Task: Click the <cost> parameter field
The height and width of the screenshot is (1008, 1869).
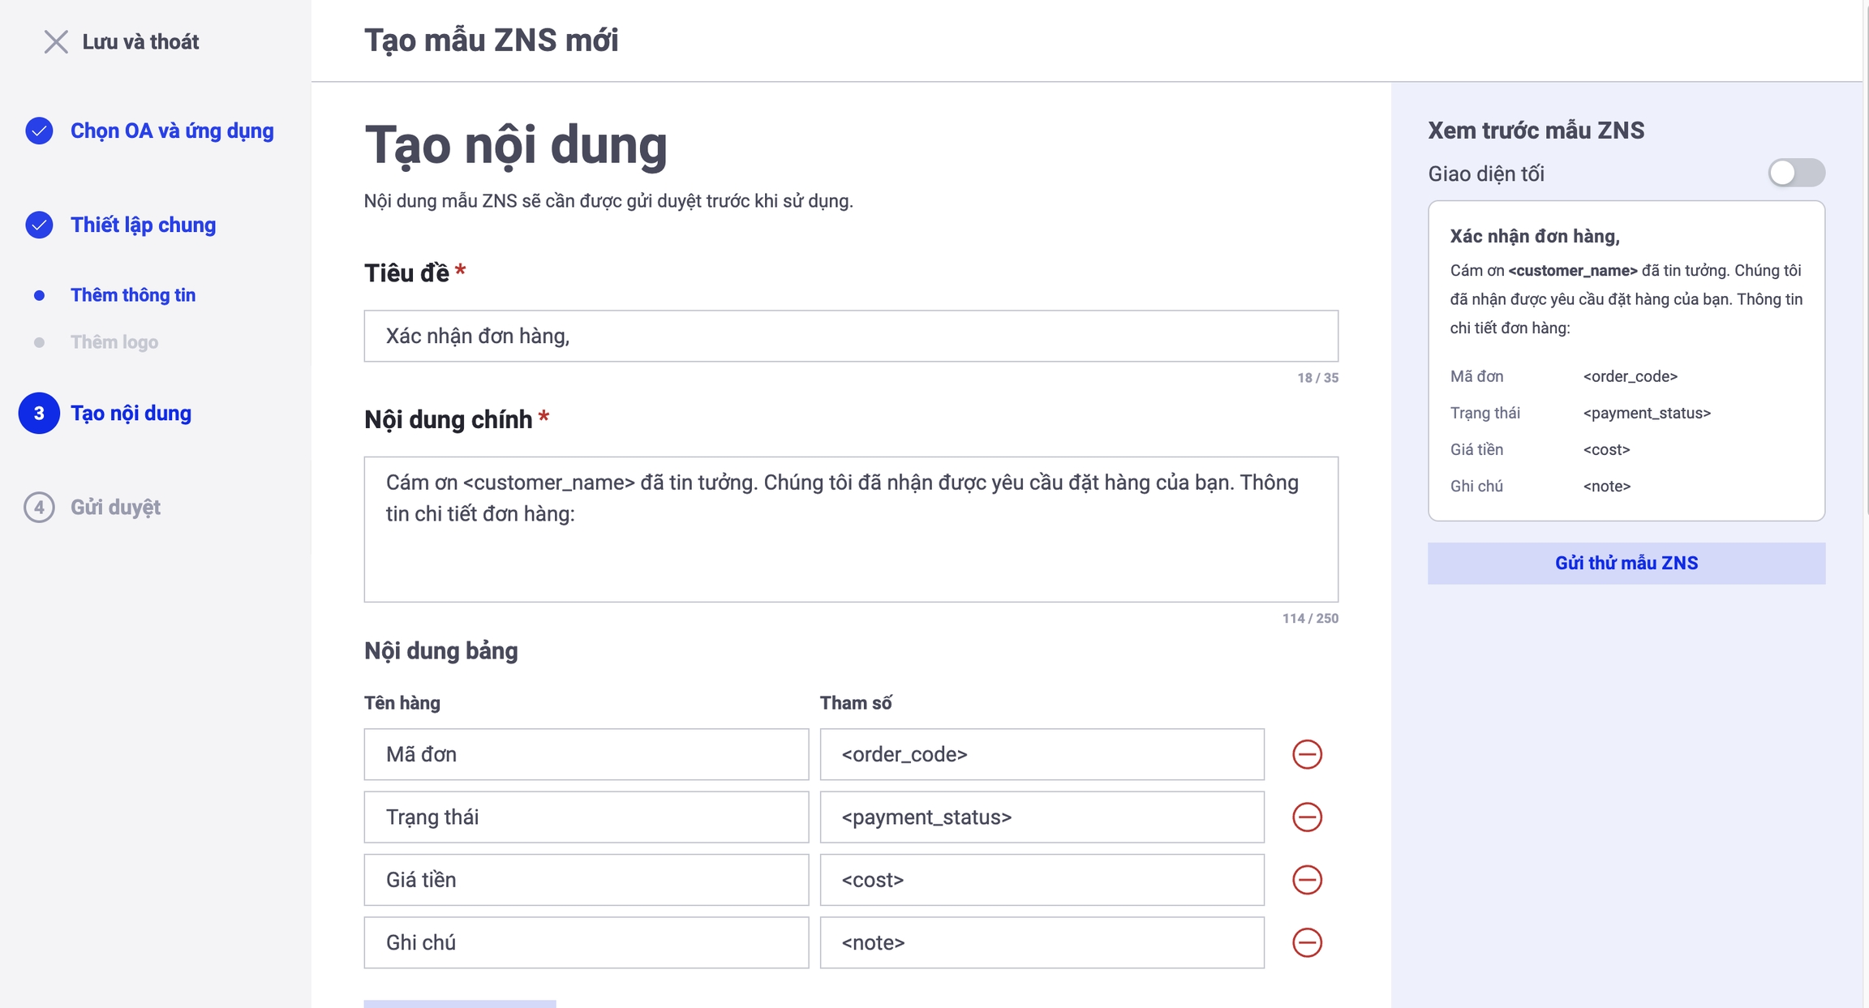Action: pos(1042,880)
